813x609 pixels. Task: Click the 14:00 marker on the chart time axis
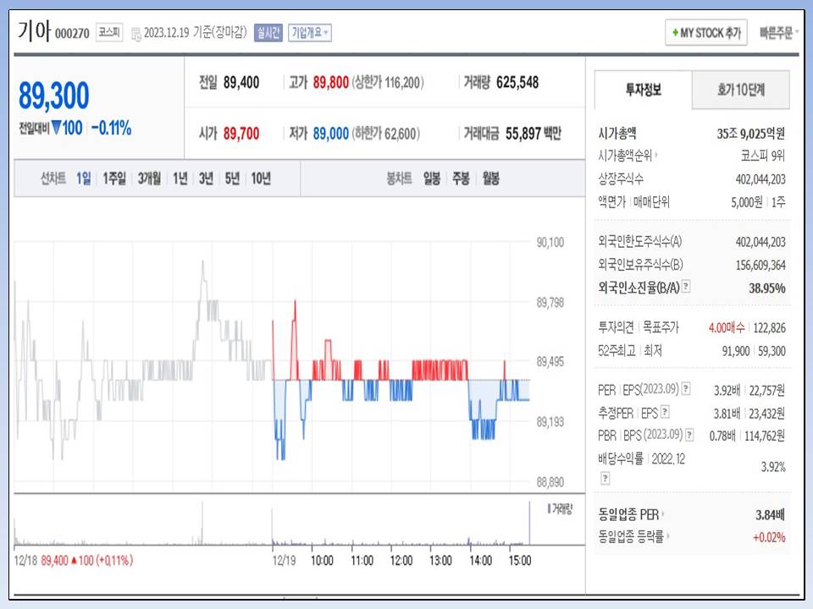click(x=480, y=560)
